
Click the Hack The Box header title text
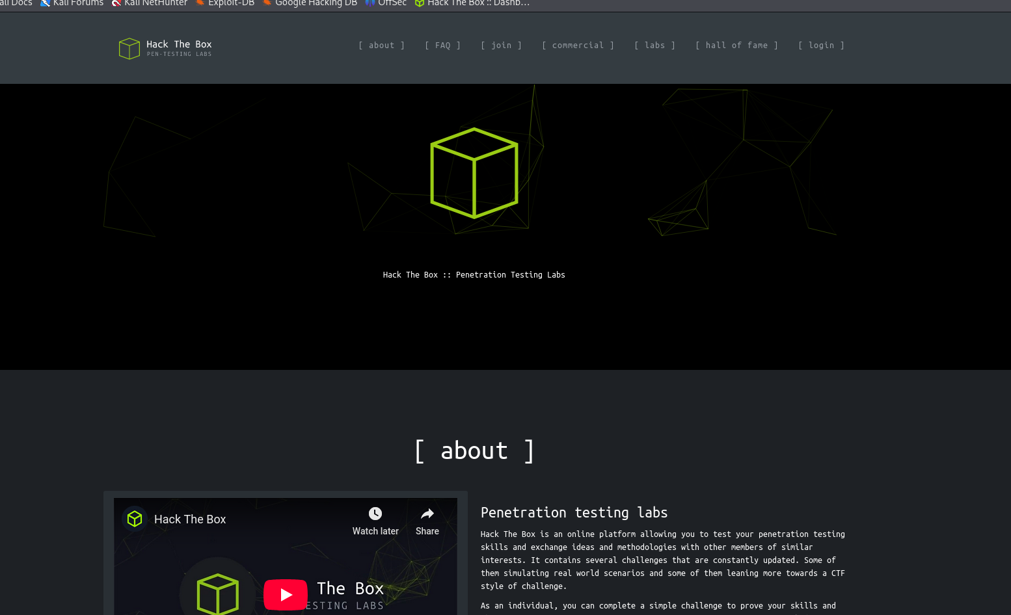pyautogui.click(x=179, y=44)
